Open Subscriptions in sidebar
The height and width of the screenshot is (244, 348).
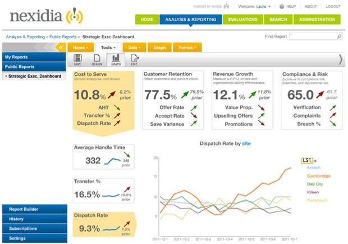35,228
